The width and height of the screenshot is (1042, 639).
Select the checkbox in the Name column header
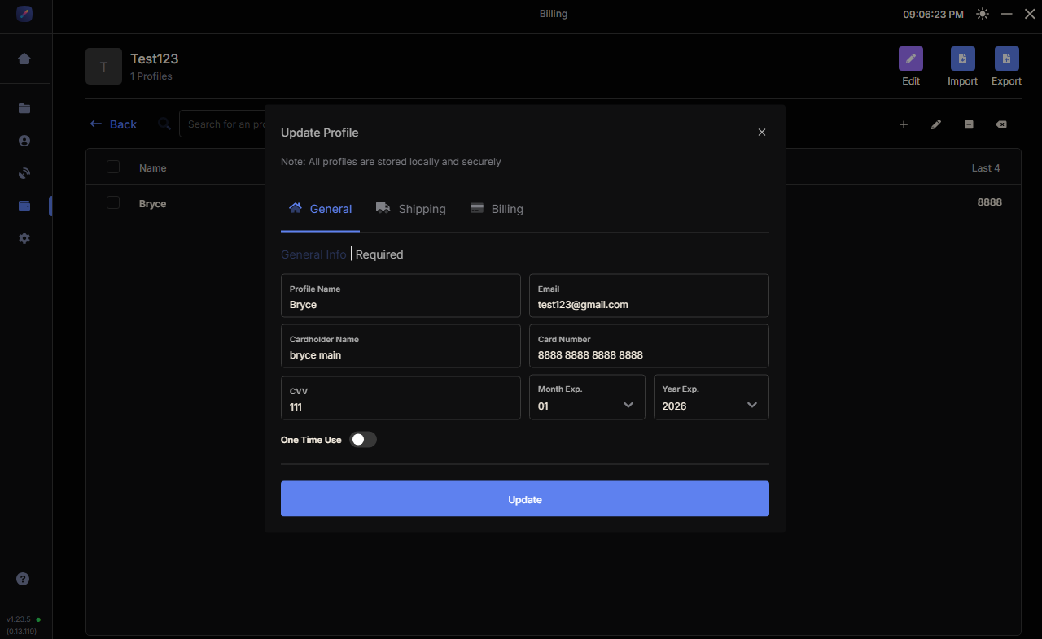click(x=113, y=167)
